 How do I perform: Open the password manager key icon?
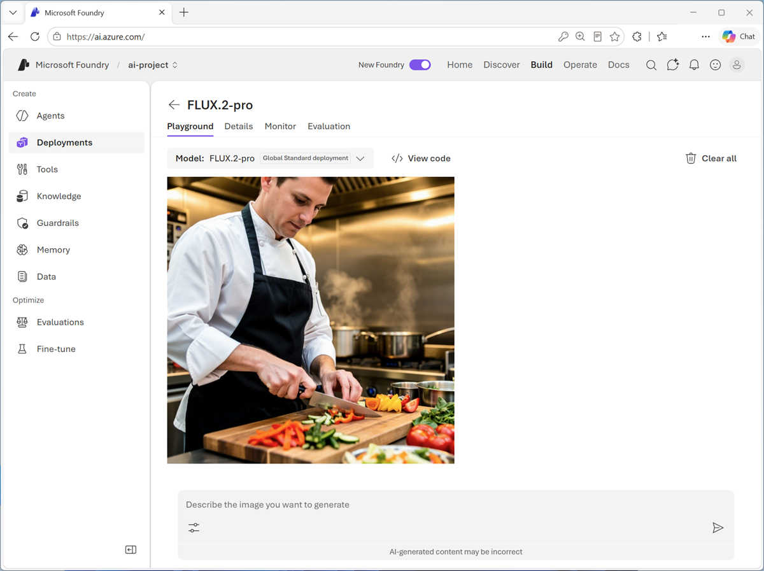coord(563,37)
